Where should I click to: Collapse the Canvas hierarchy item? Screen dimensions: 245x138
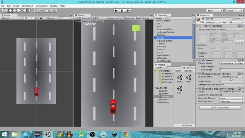155,38
